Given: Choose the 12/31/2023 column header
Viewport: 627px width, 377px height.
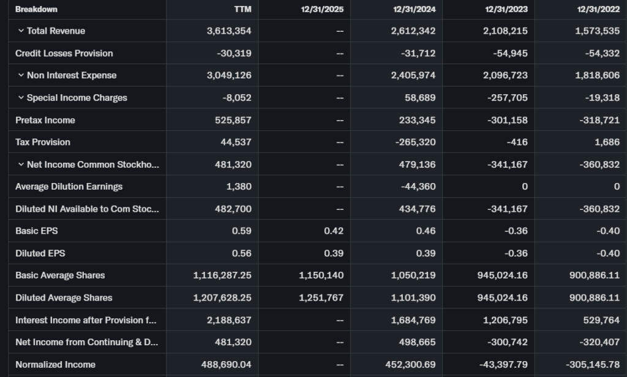Looking at the screenshot, I should point(506,9).
